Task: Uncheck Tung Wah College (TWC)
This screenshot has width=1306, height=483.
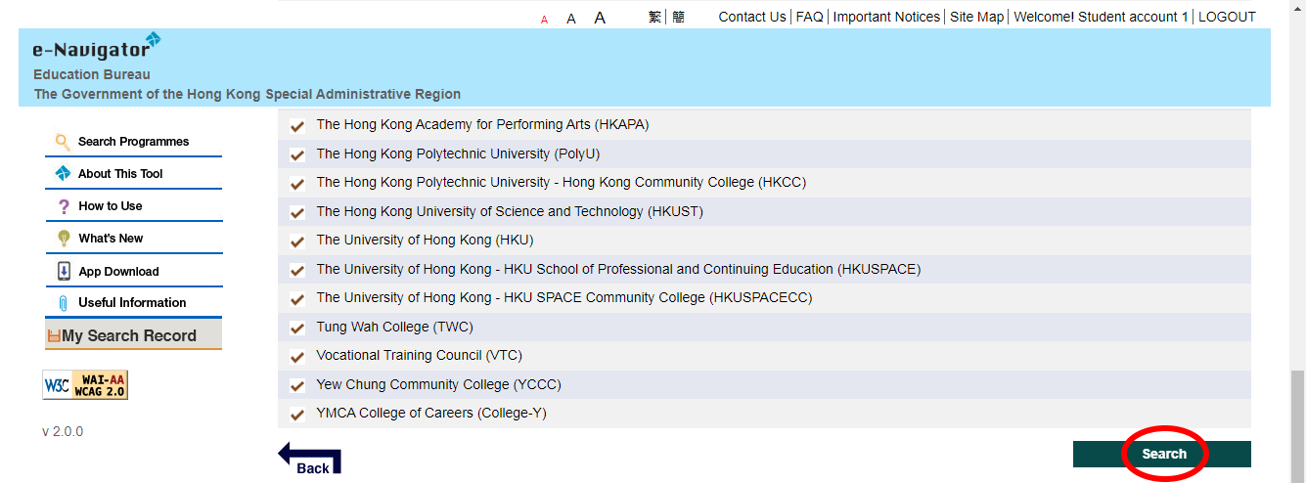Action: (x=297, y=328)
